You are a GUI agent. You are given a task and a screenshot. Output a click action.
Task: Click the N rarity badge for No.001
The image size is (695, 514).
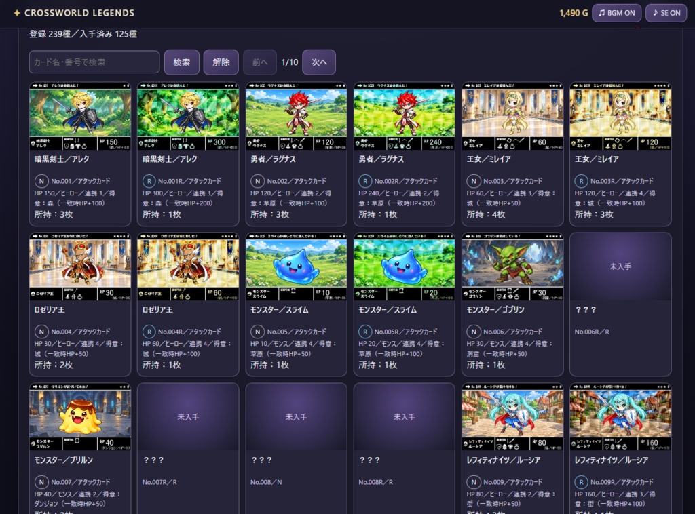click(x=41, y=181)
